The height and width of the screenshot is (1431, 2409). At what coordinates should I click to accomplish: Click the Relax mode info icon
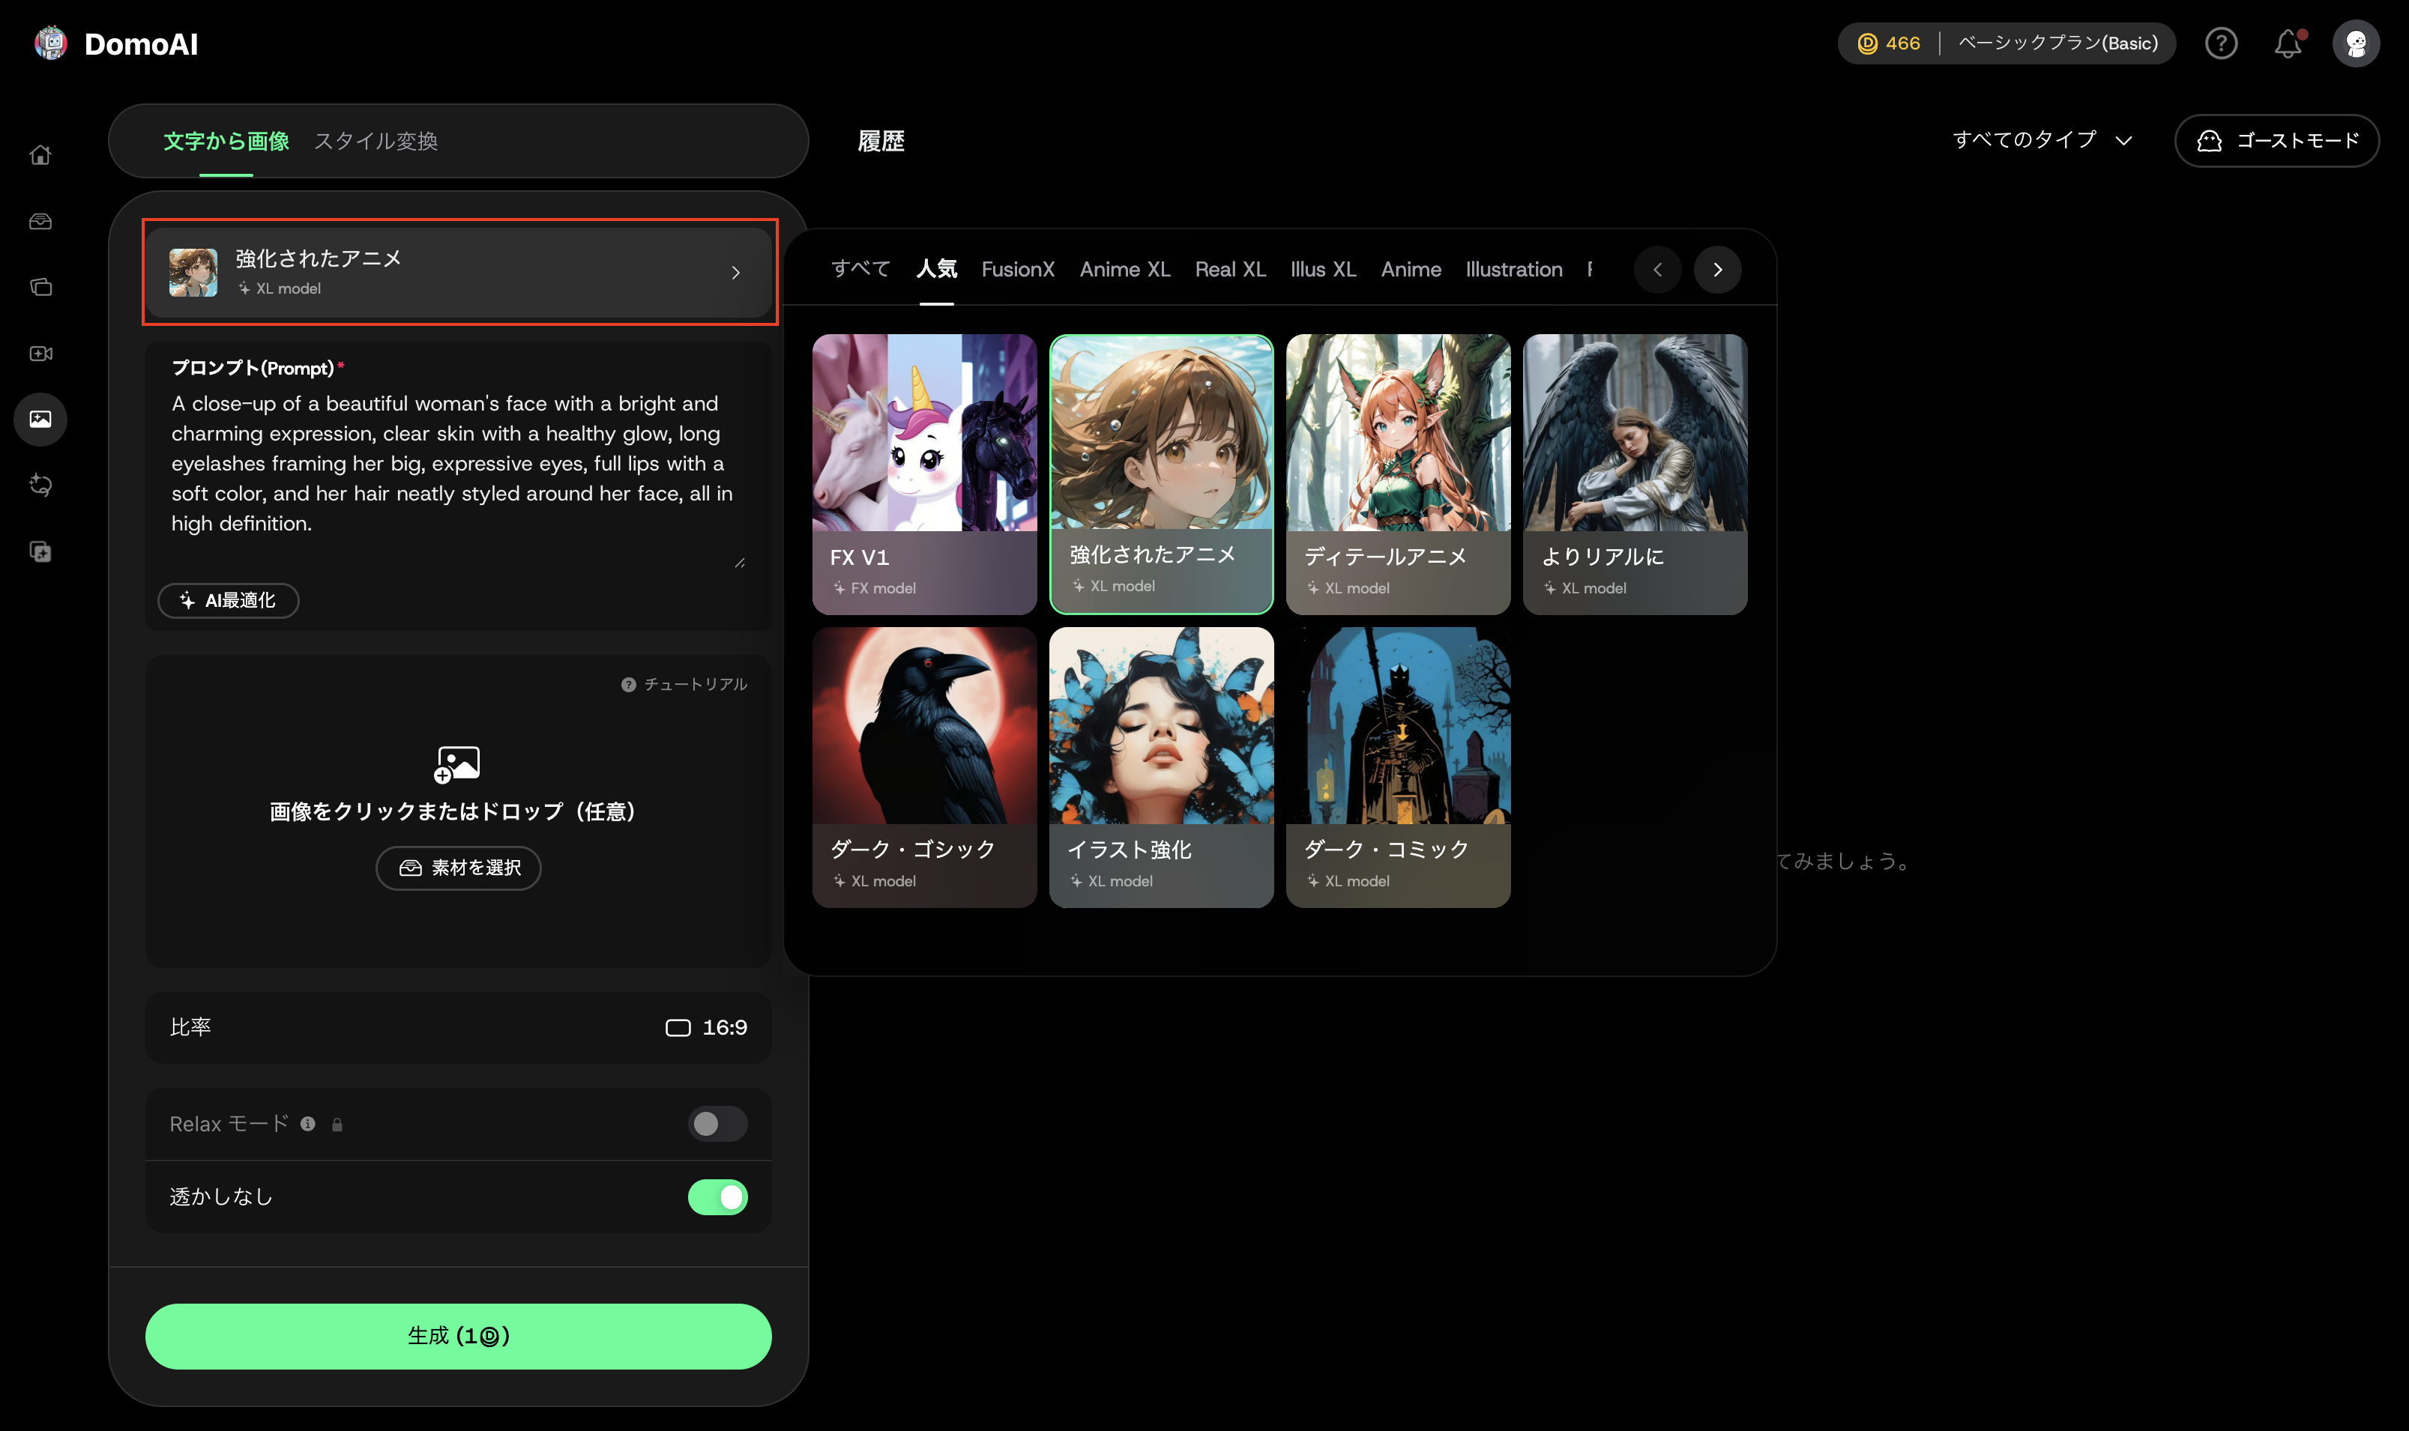coord(307,1123)
